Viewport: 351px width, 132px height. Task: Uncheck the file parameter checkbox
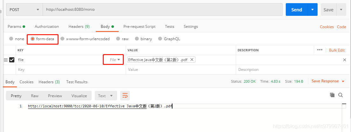point(12,60)
